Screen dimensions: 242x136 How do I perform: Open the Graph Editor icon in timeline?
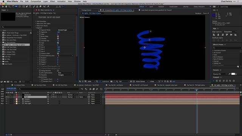click(101, 89)
